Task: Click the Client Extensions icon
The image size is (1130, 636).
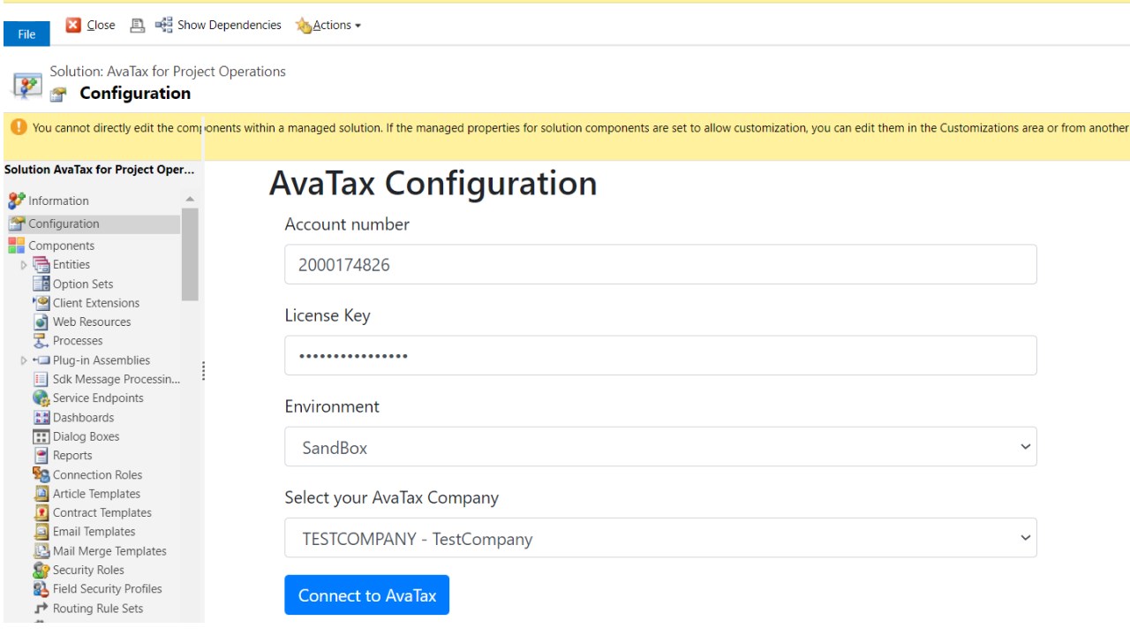Action: (41, 303)
